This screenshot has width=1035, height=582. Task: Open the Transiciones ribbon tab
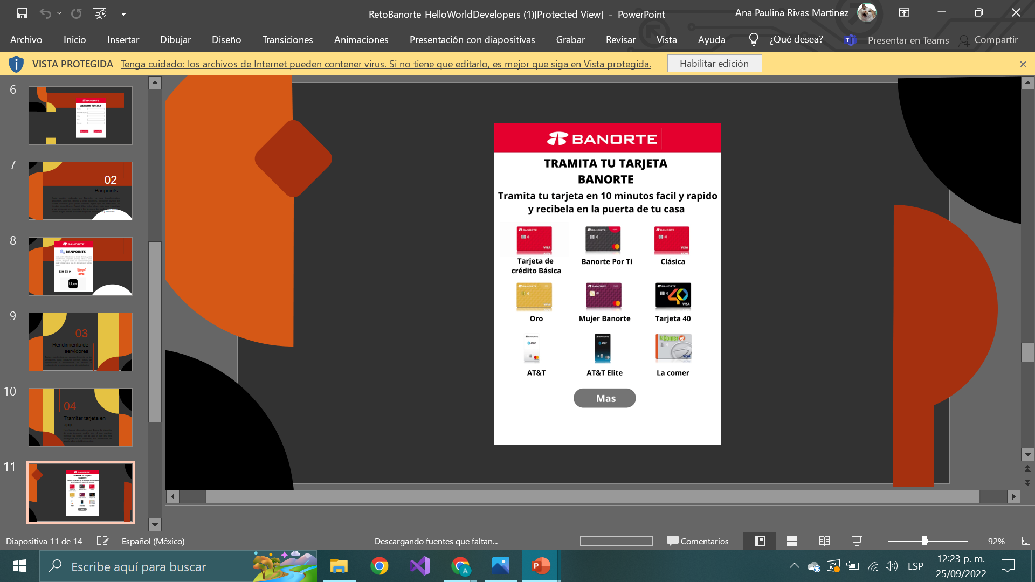click(x=287, y=40)
